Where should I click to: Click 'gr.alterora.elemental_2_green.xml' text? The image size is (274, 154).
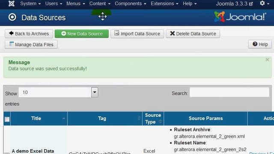tap(209, 136)
